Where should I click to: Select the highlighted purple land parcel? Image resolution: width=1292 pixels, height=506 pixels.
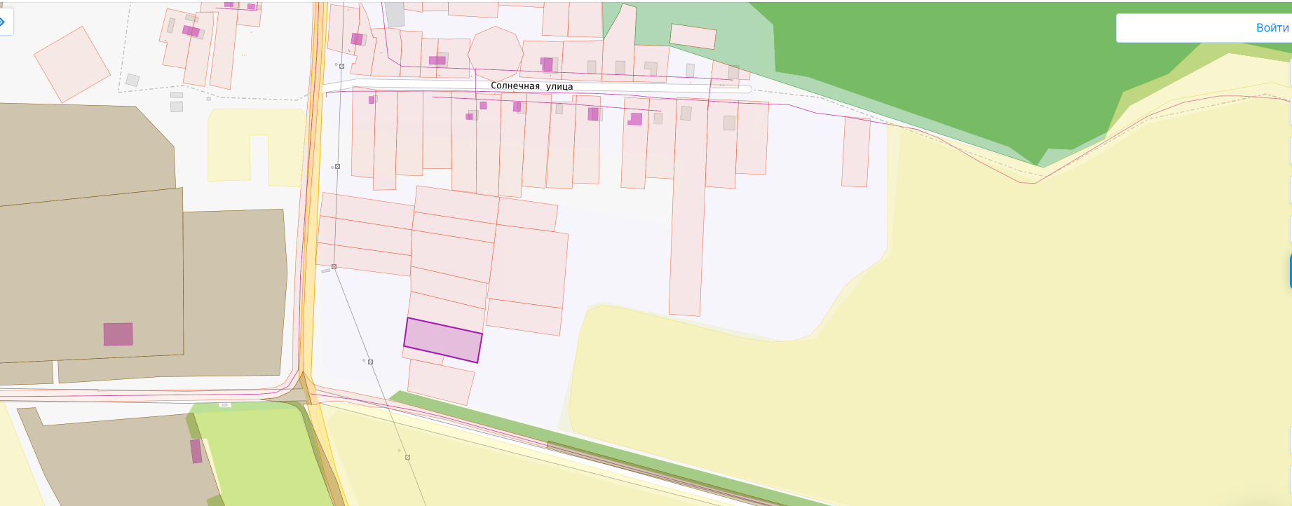pyautogui.click(x=443, y=340)
